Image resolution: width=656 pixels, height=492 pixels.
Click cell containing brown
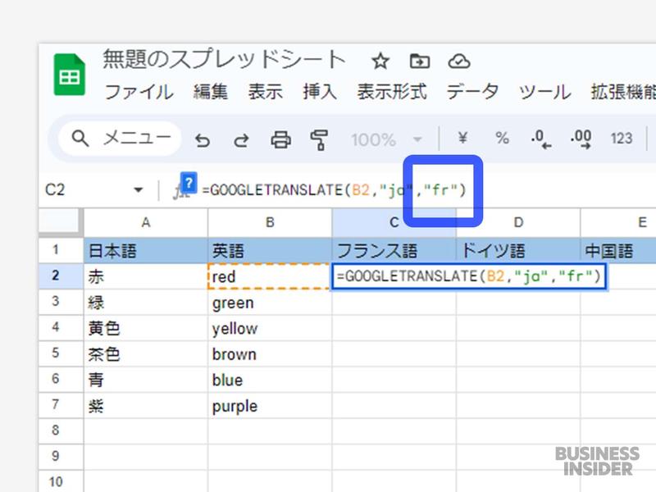270,354
